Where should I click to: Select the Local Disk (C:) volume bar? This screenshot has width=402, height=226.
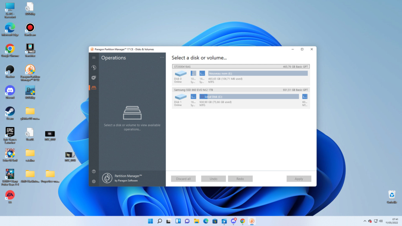point(249,97)
